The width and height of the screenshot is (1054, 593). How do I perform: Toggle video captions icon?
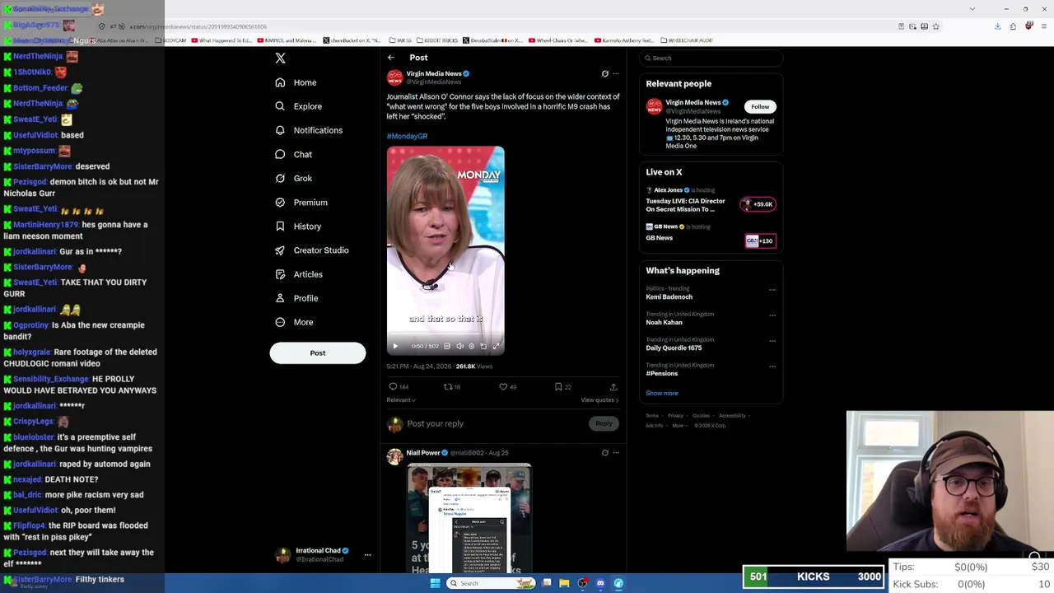(447, 346)
